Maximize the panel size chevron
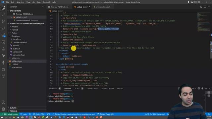Viewport: 212px width, 119px height. (206, 88)
